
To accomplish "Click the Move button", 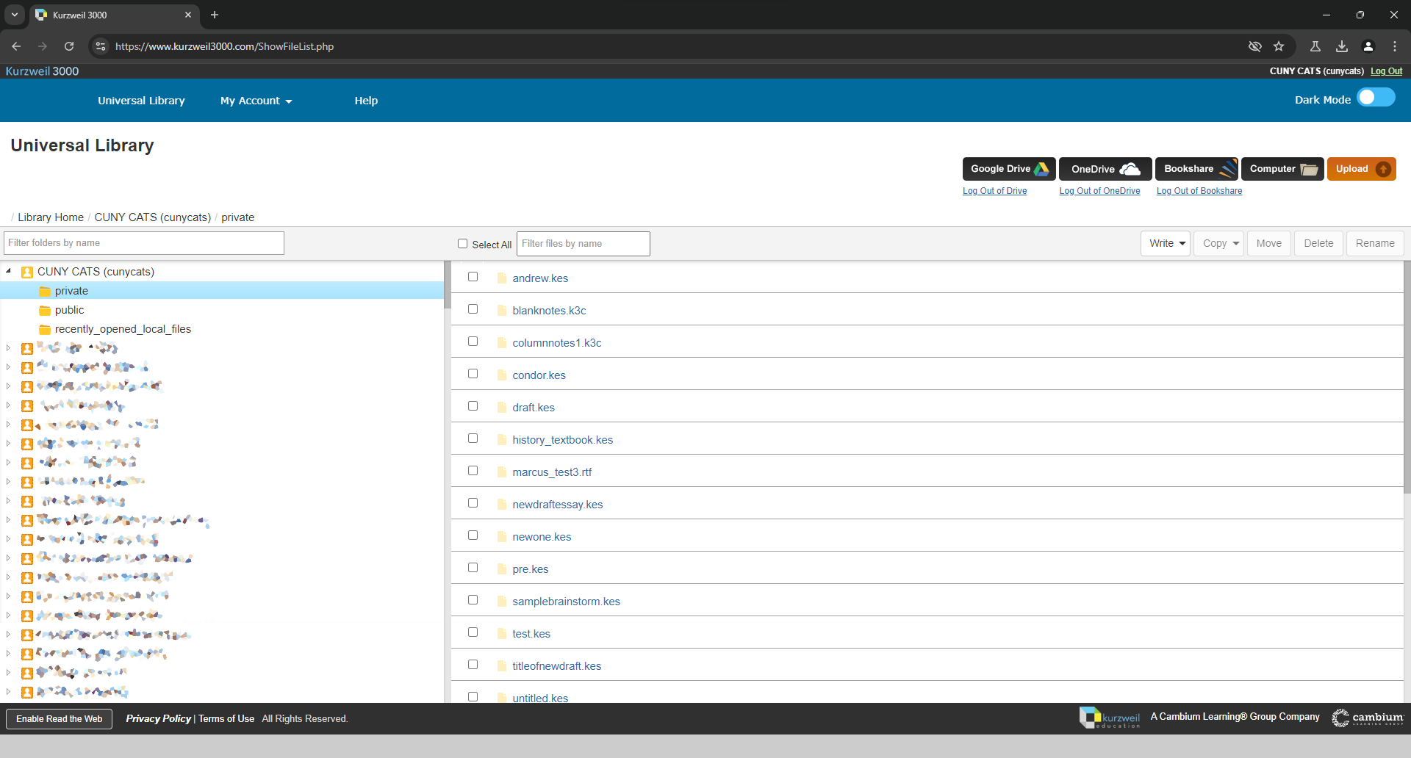I will point(1268,243).
